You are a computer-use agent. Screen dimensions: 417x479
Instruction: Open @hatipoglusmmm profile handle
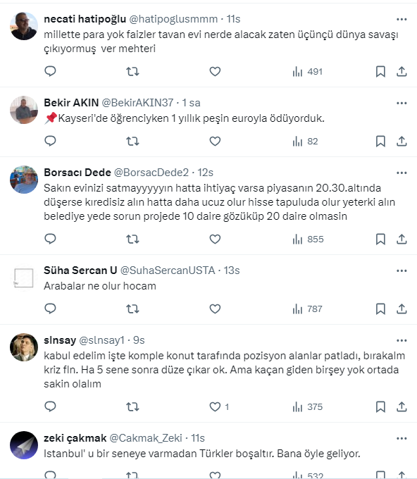[173, 19]
